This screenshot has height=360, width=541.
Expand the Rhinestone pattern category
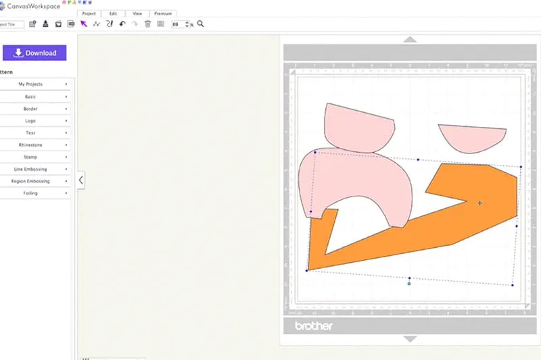click(x=35, y=145)
